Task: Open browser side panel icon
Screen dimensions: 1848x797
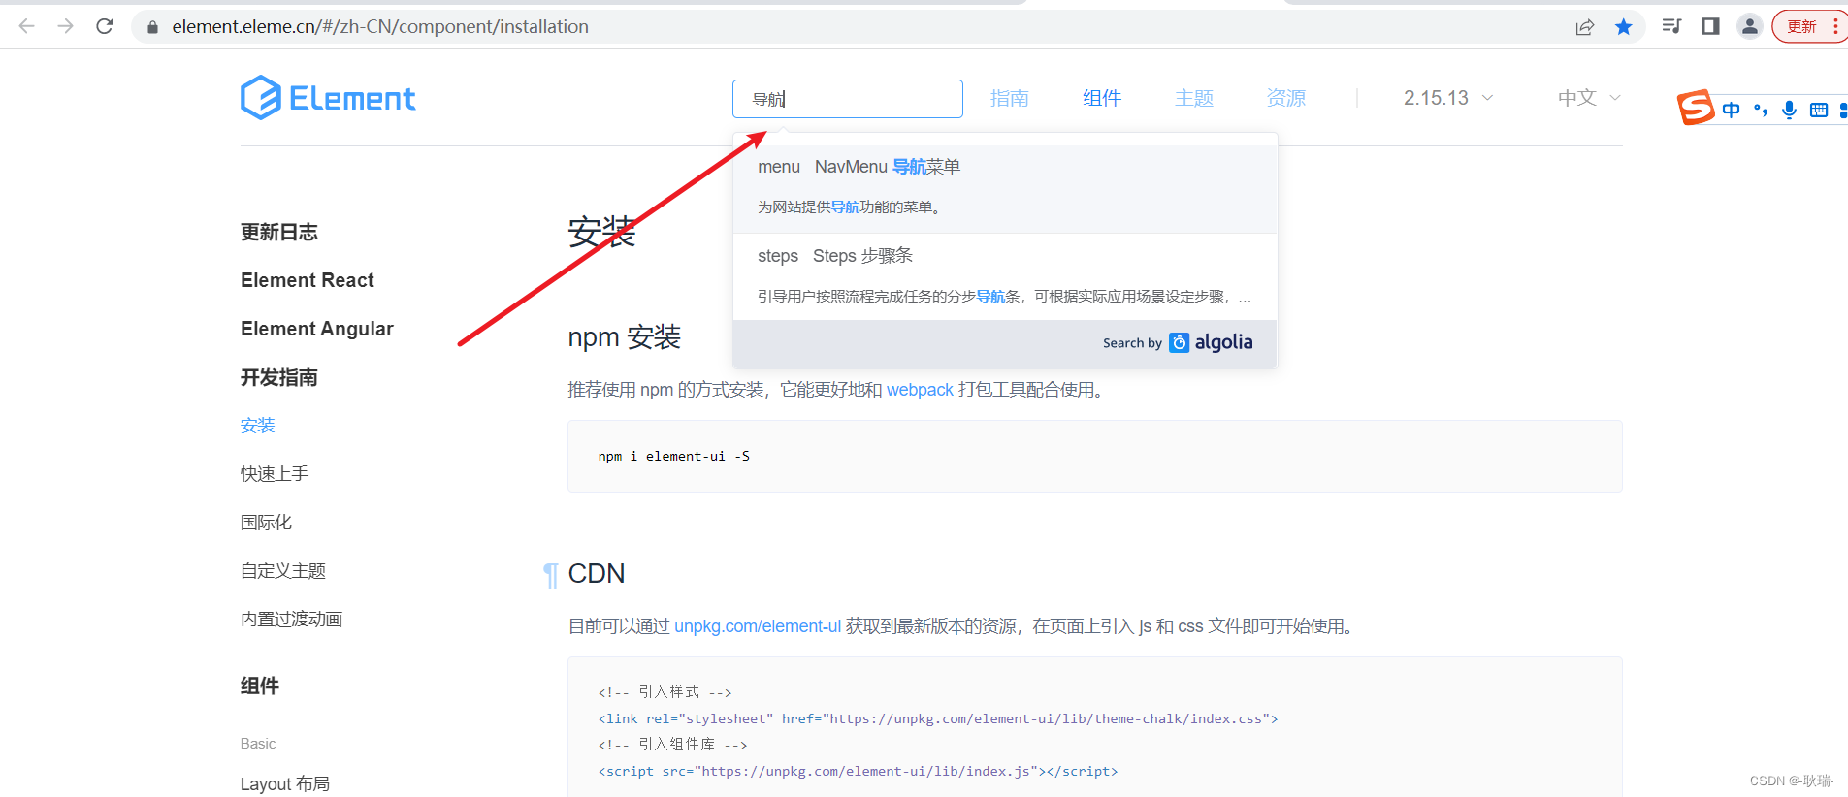Action: tap(1711, 26)
